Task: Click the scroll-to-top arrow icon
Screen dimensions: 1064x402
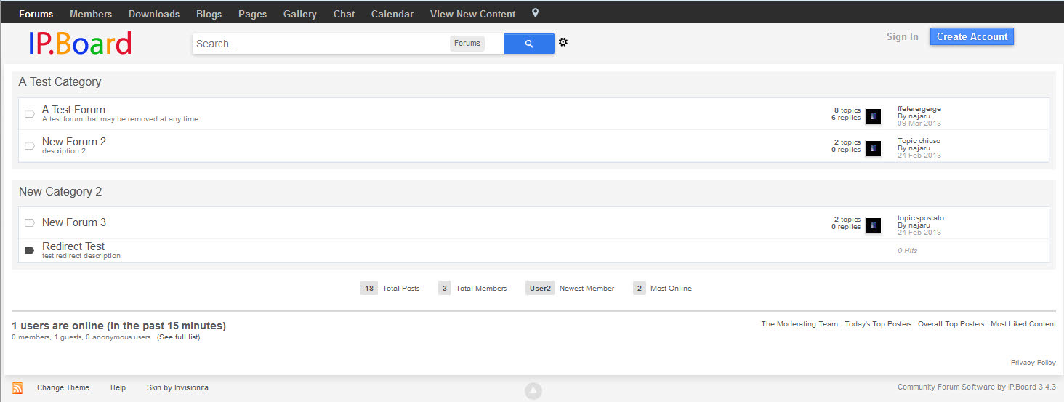Action: coord(533,391)
